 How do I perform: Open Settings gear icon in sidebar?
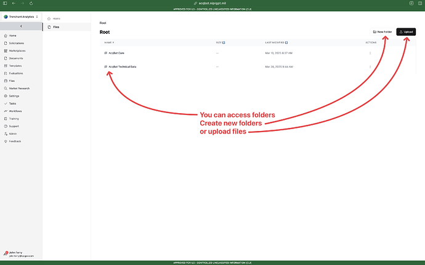pyautogui.click(x=6, y=96)
